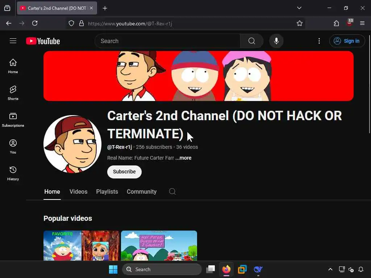
Task: Bookmark this page with star icon
Action: [x=300, y=23]
